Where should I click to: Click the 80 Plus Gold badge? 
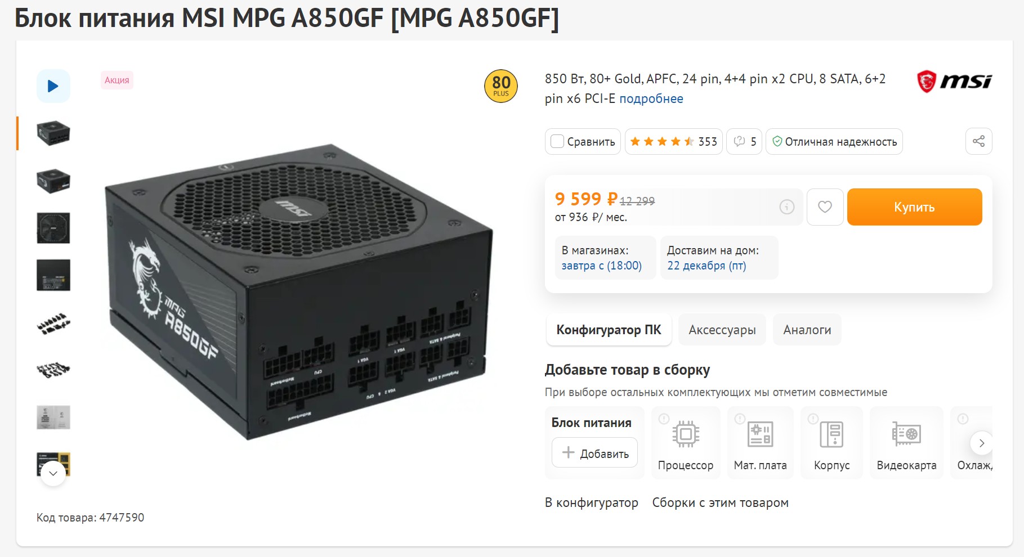pyautogui.click(x=500, y=86)
